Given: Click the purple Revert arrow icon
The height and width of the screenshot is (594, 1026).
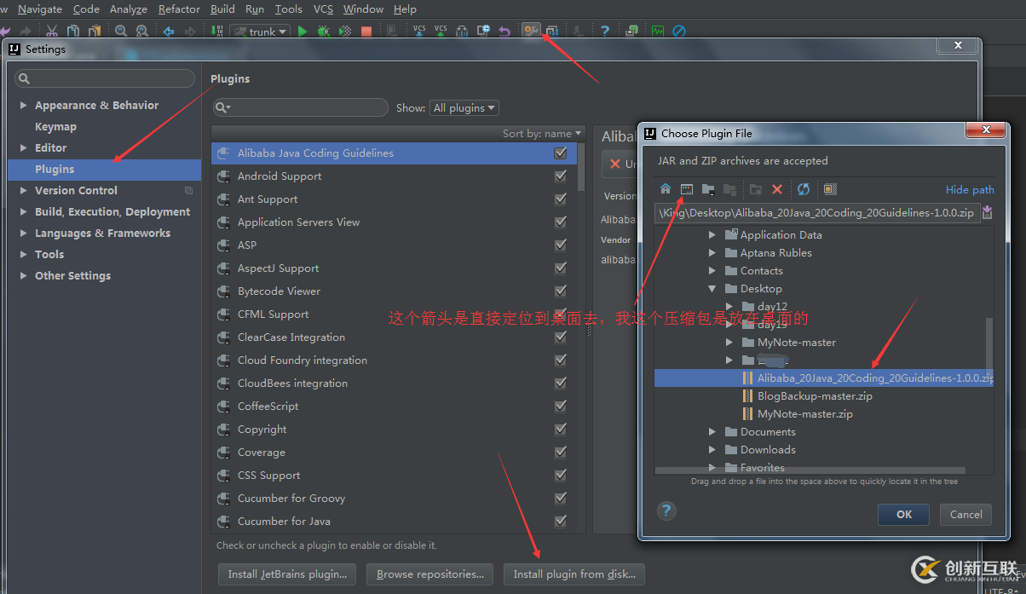Looking at the screenshot, I should tap(504, 32).
